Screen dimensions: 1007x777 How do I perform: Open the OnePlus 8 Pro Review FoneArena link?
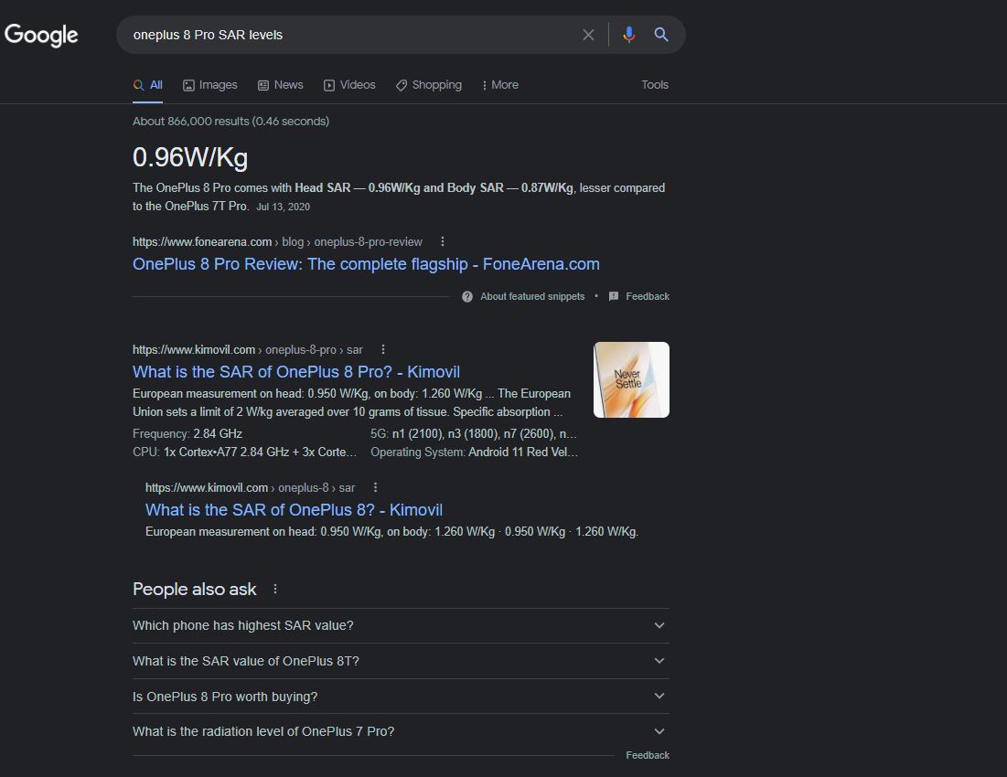[x=366, y=264]
